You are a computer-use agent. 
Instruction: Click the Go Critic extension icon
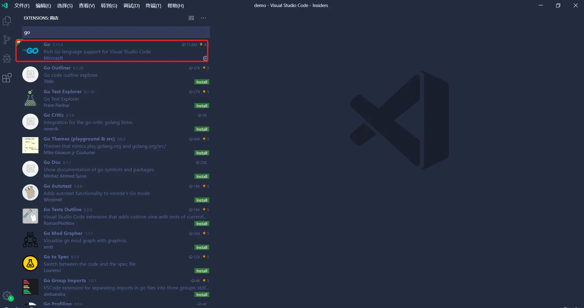pyautogui.click(x=31, y=122)
